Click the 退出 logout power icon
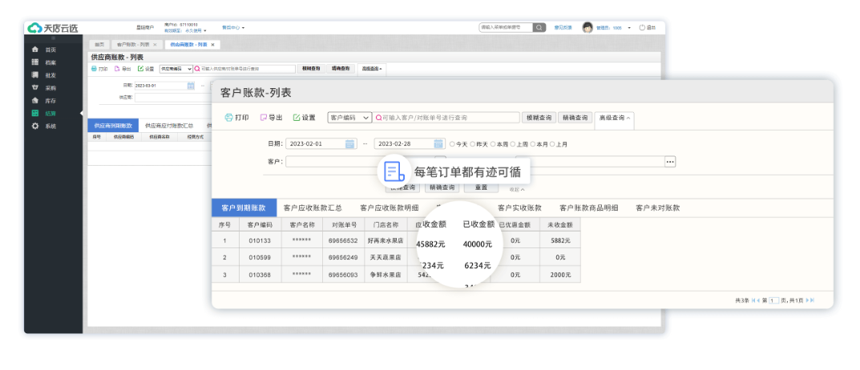This screenshot has height=370, width=860. pos(642,27)
